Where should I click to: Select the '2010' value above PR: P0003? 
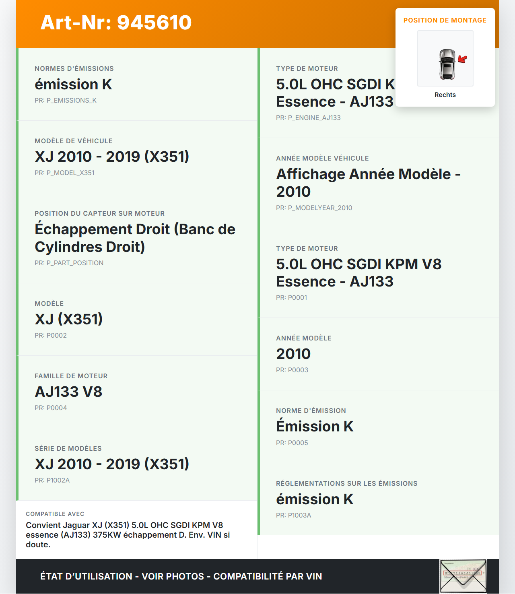click(x=293, y=354)
